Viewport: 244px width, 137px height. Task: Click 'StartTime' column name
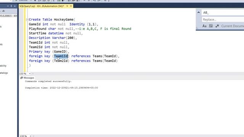pyautogui.click(x=37, y=33)
